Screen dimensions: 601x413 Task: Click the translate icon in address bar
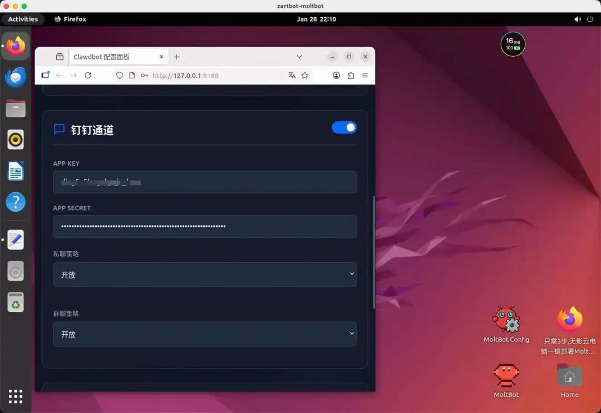(x=292, y=75)
